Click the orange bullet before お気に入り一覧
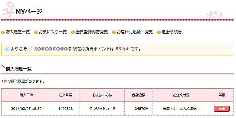Viewport: 236px width, 118px height. coord(36,32)
